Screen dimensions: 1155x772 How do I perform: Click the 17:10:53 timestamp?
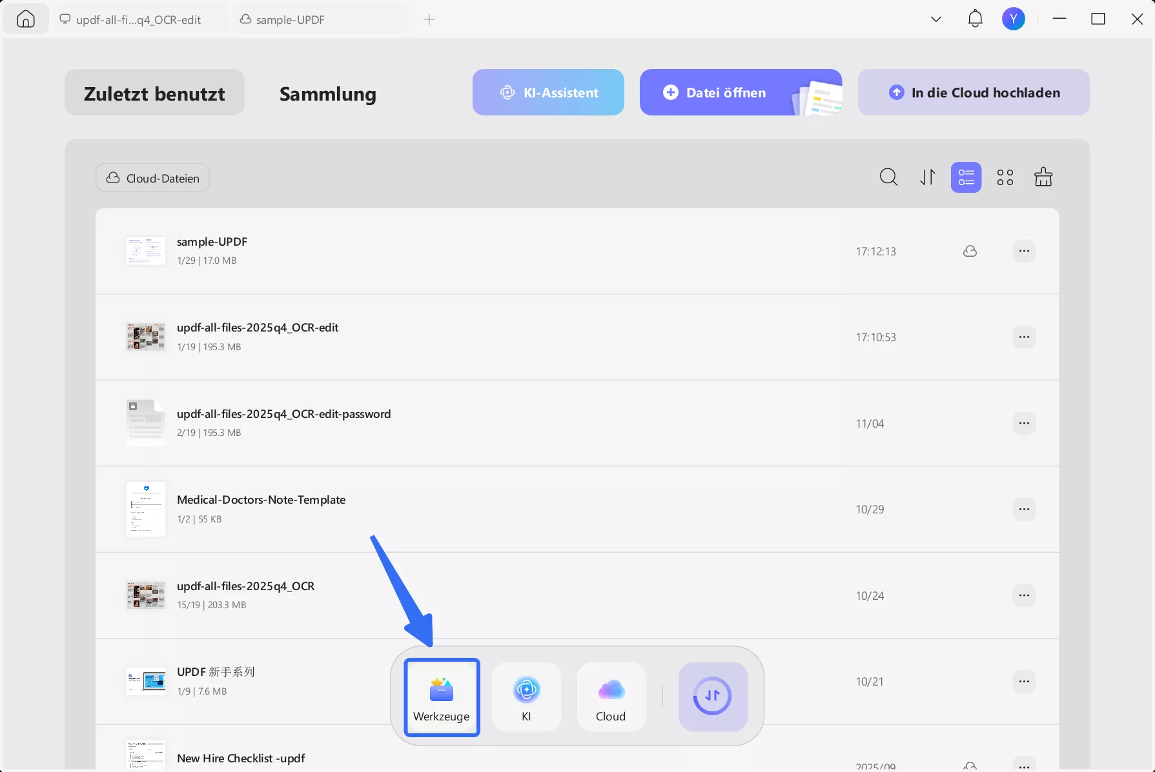tap(876, 337)
